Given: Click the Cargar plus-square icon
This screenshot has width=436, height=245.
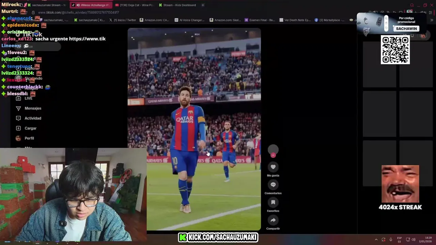Looking at the screenshot, I should click(18, 128).
